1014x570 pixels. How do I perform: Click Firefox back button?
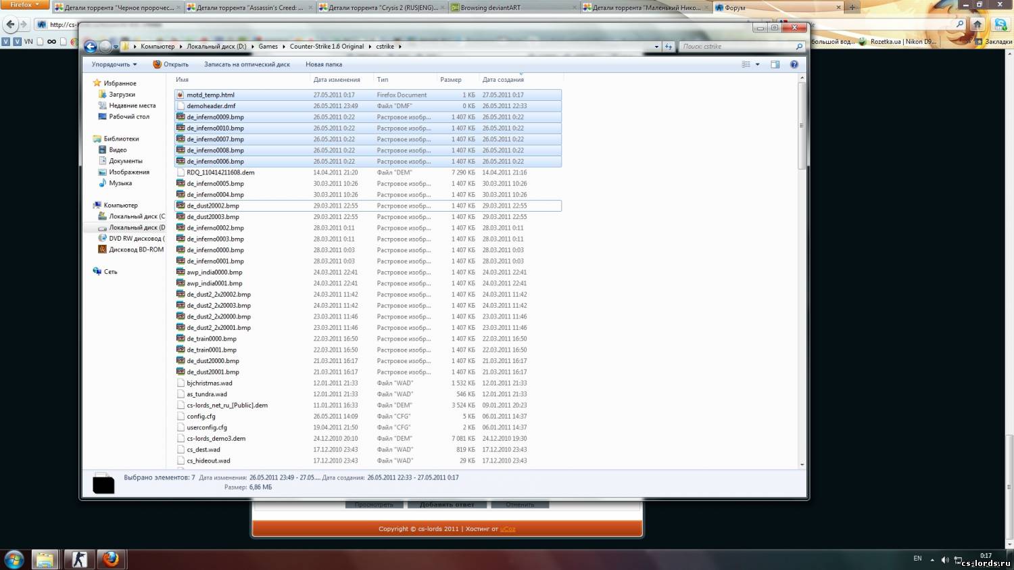pos(10,24)
